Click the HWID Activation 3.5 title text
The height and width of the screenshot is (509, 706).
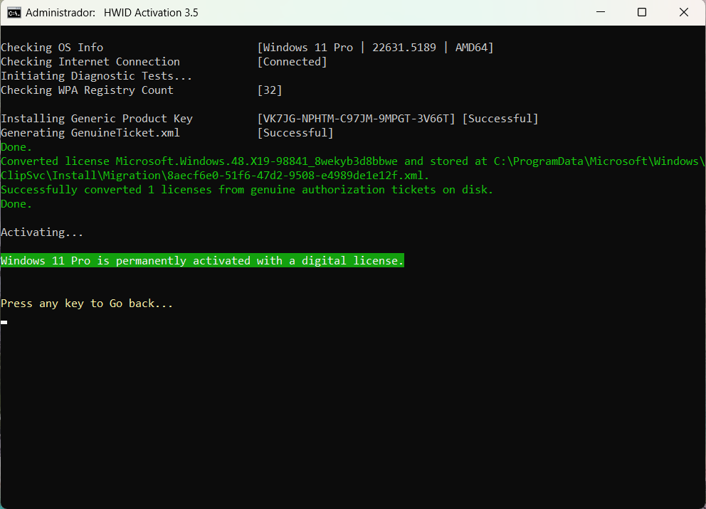coord(151,13)
